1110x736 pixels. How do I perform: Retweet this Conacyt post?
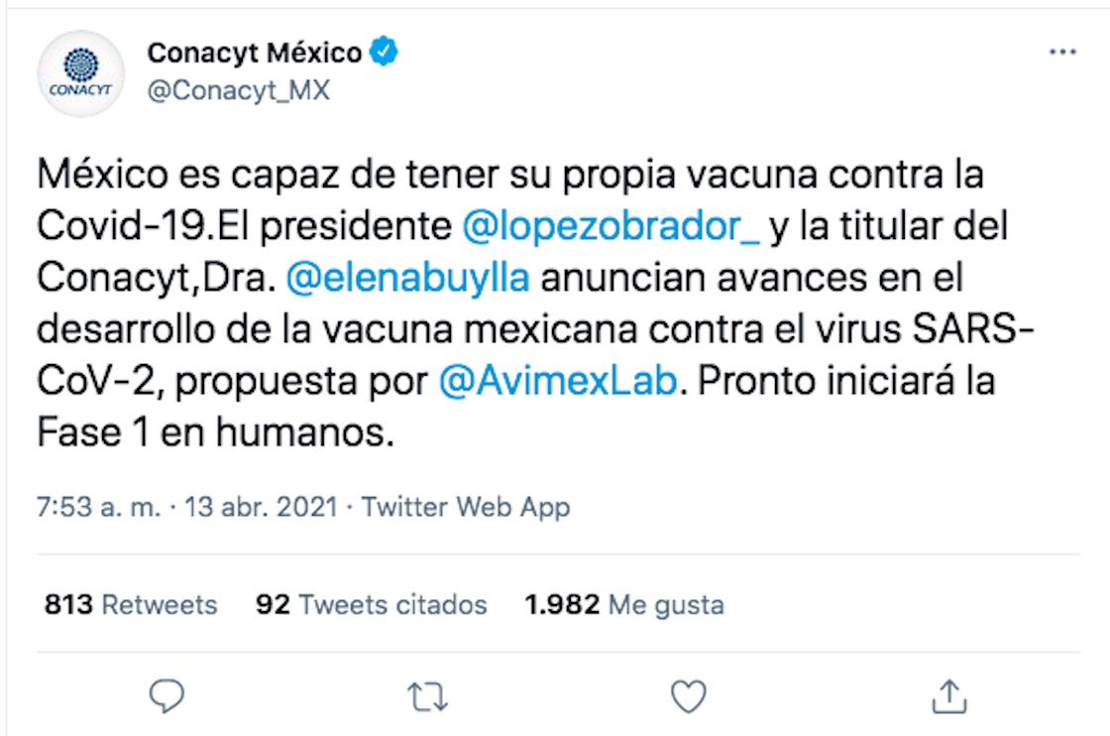click(x=428, y=696)
